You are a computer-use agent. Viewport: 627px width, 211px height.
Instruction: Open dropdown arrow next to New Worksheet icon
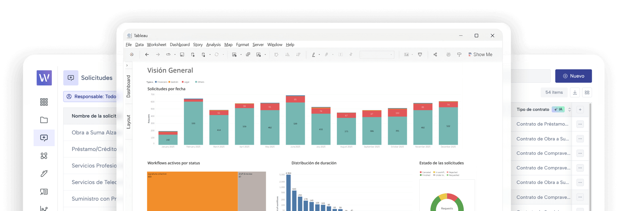click(241, 55)
